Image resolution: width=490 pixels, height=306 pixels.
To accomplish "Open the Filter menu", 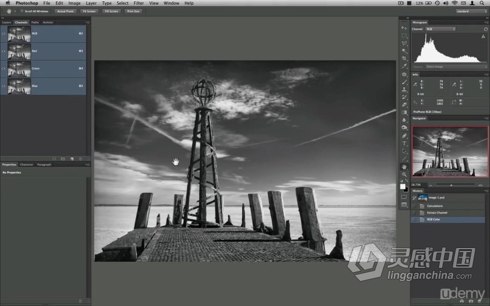I will 139,3.
